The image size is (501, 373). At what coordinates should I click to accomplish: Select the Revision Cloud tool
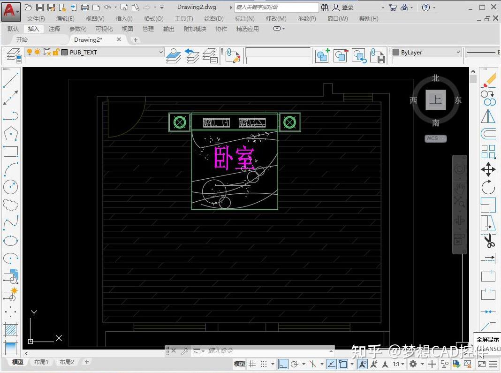click(x=10, y=205)
